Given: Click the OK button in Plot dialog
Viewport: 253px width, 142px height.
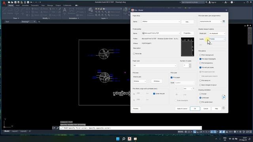Looking at the screenshot, I should 195,109.
